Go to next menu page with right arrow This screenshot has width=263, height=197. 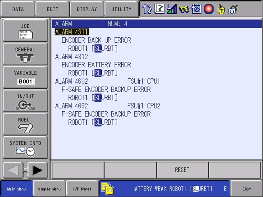37,170
